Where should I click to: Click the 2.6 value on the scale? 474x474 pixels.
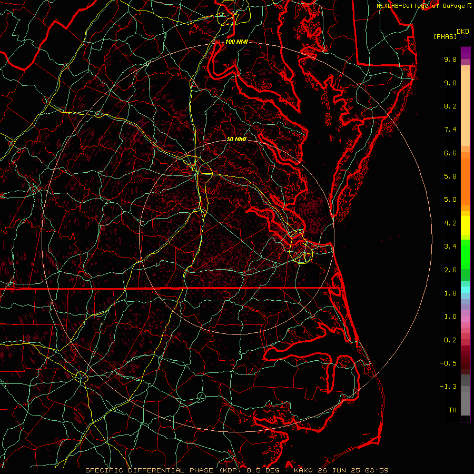(450, 270)
